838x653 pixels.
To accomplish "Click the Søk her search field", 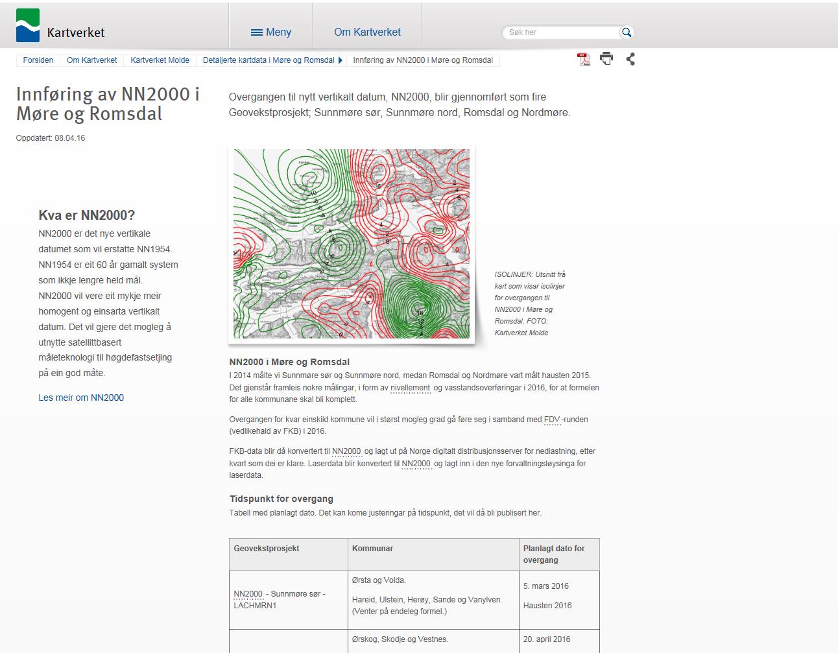I will [x=561, y=32].
